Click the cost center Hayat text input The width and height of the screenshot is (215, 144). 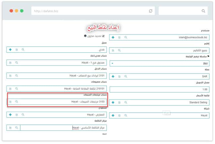63,128
